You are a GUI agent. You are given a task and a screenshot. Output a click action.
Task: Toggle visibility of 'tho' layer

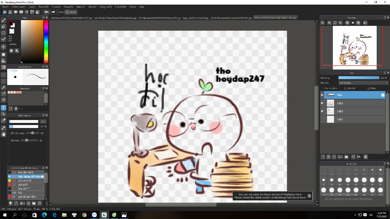pos(322,95)
